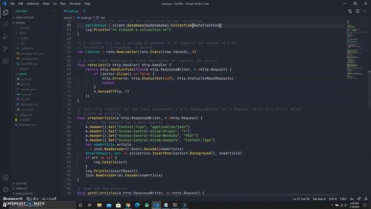This screenshot has height=209, width=371.
Task: Open go.mod in the server folder
Action: tap(26, 79)
